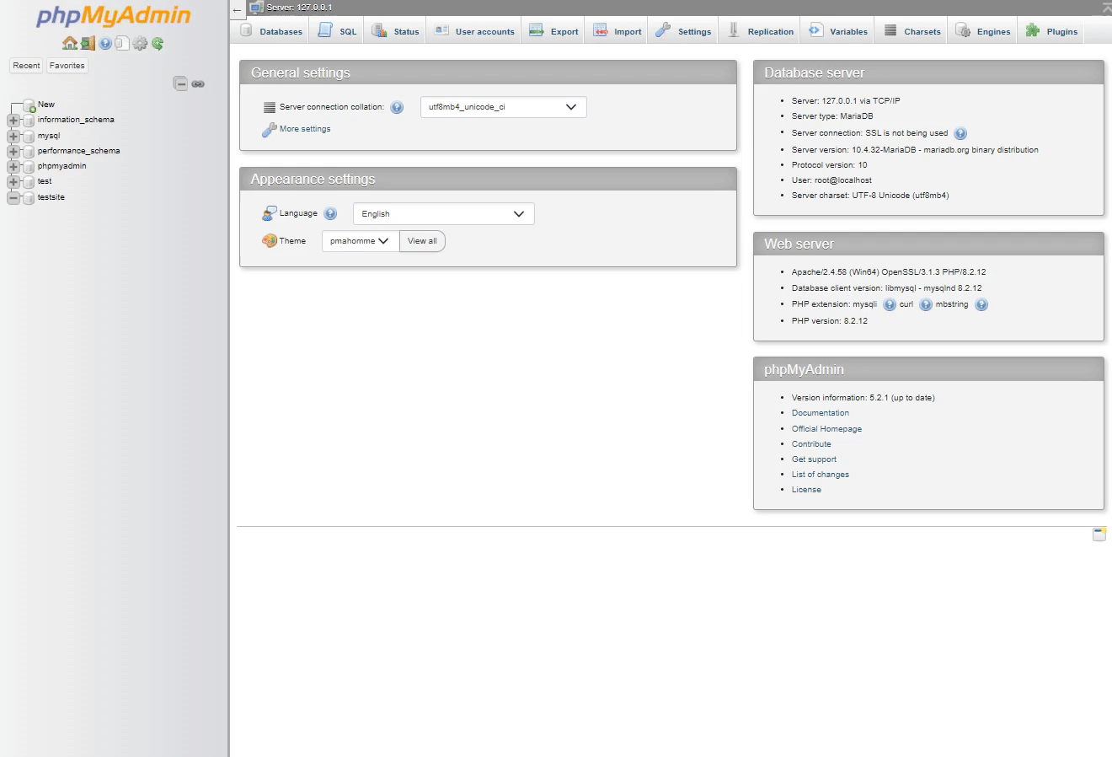The image size is (1112, 757).
Task: Click the phpMyAdmin logo
Action: click(114, 17)
